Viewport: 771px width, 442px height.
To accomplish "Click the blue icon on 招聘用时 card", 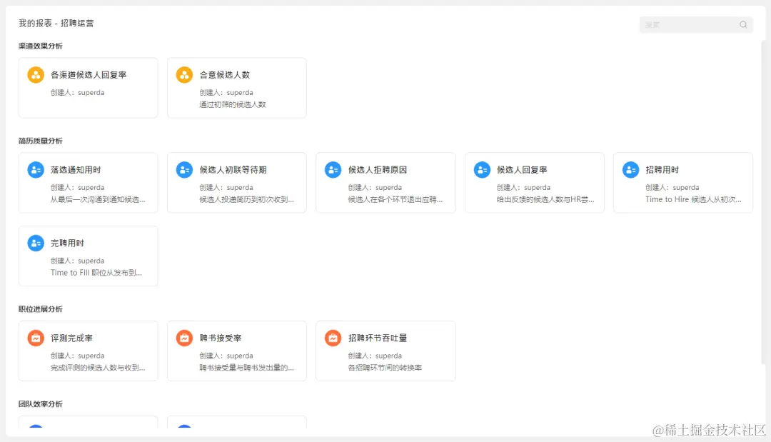I will coord(630,170).
